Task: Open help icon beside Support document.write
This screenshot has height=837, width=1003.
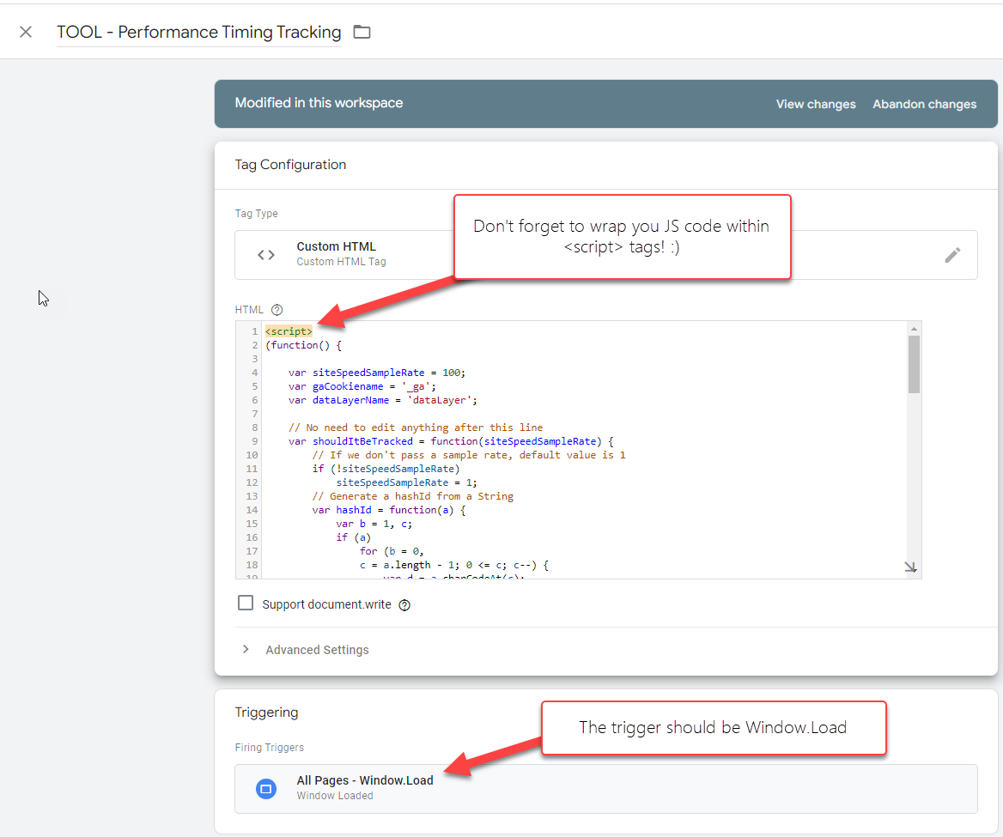Action: tap(404, 605)
